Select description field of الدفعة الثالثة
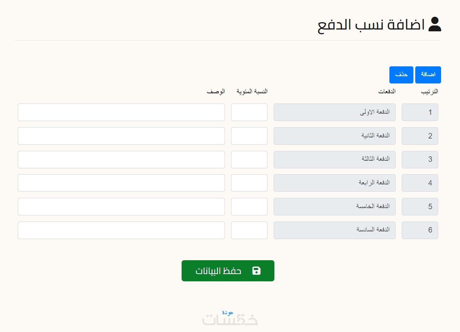This screenshot has width=460, height=332. point(121,160)
